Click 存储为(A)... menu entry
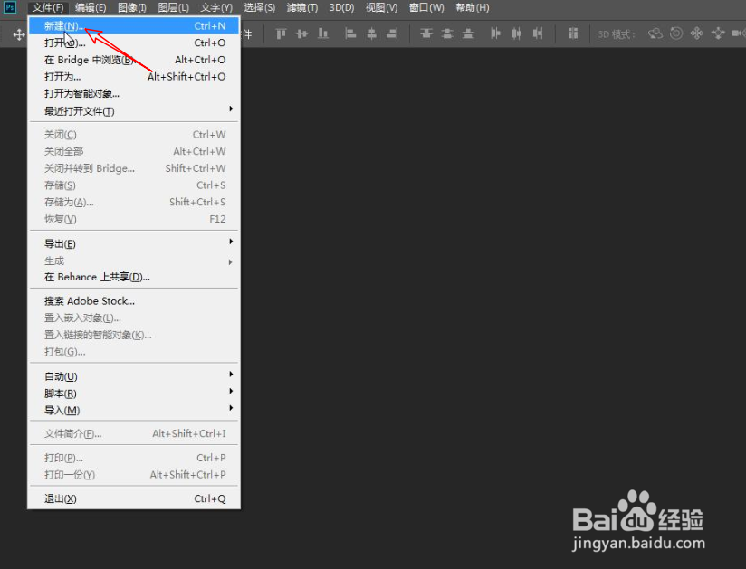 (134, 202)
